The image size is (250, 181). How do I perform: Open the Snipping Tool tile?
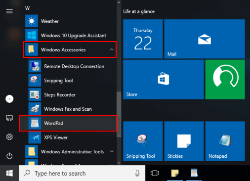pos(143,141)
